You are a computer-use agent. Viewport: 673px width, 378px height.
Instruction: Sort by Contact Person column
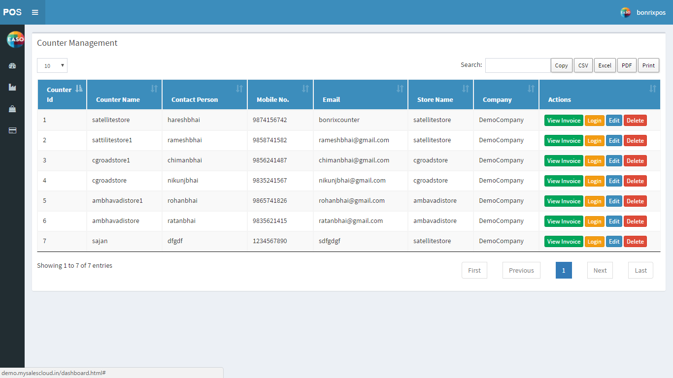(205, 94)
